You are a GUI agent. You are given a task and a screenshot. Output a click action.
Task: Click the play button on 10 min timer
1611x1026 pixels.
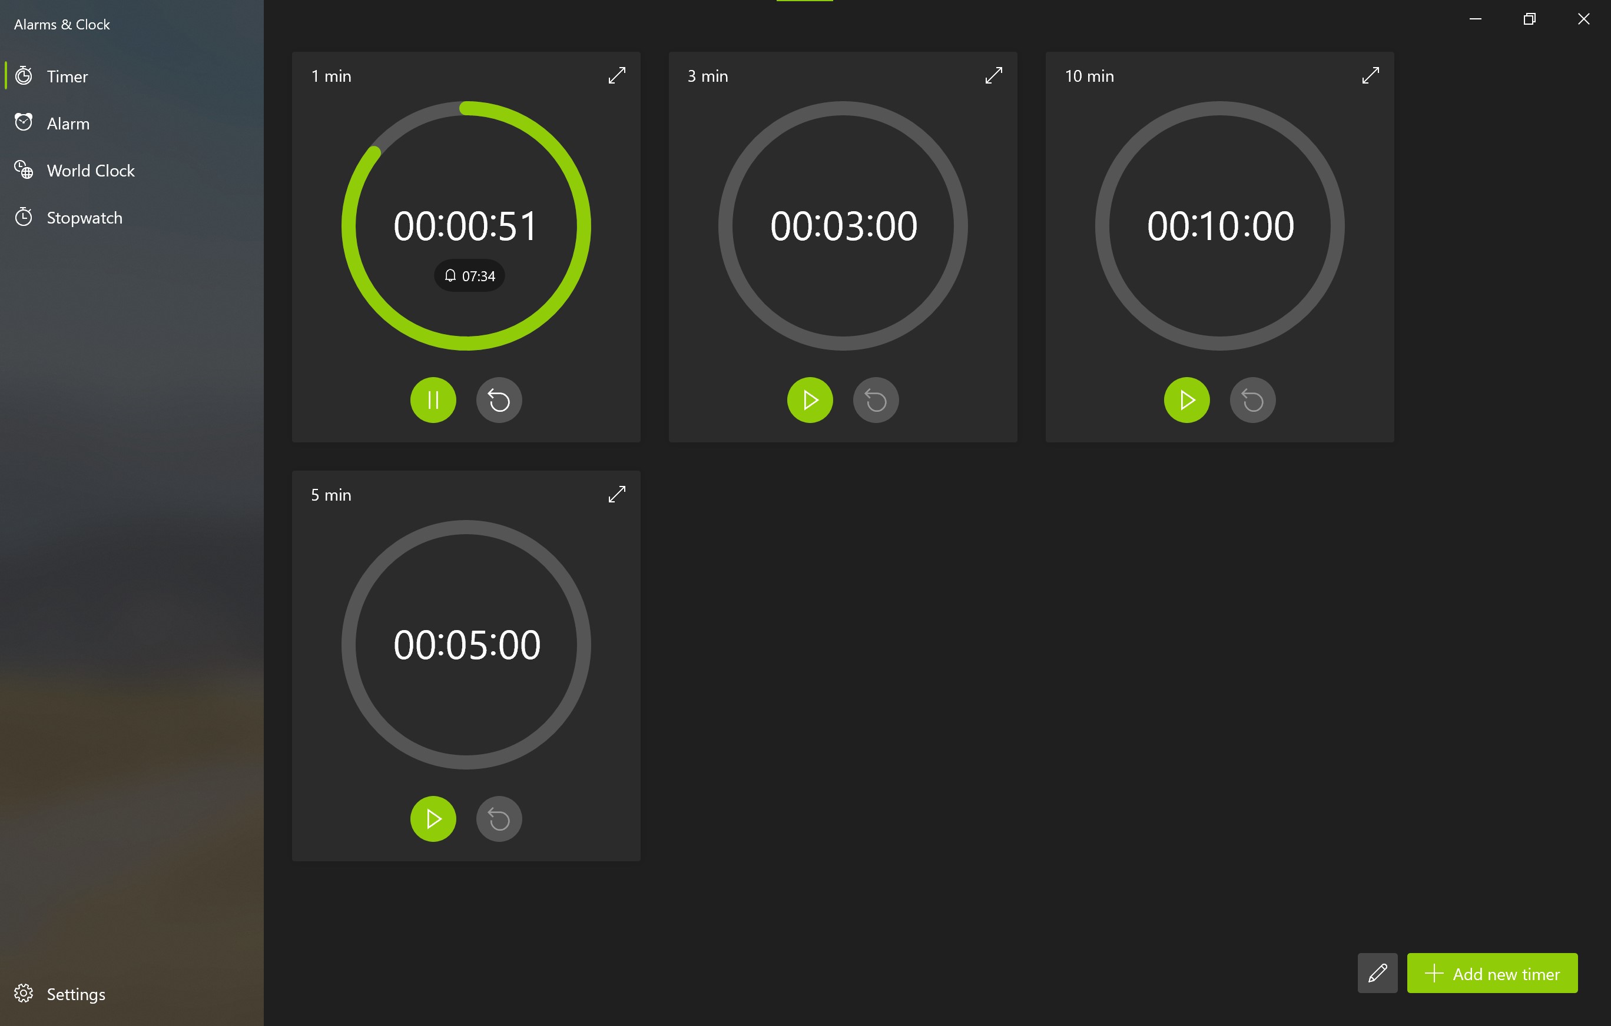[x=1187, y=400]
